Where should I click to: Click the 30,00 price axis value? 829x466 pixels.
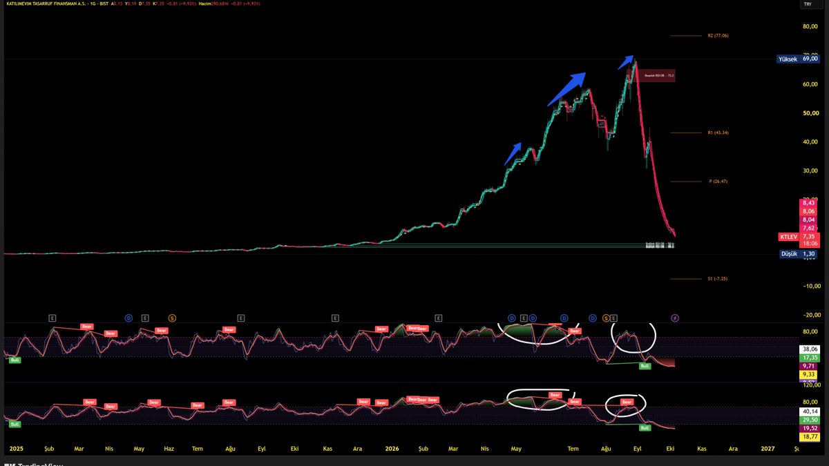[x=810, y=171]
